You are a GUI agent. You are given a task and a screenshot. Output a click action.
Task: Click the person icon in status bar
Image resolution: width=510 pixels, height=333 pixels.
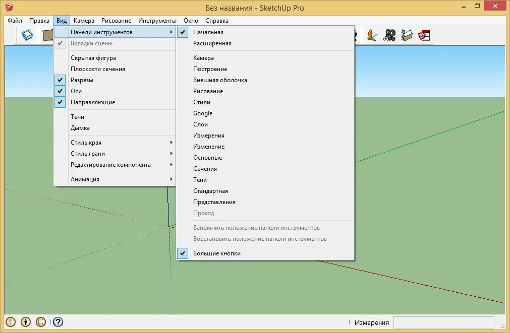coord(26,322)
